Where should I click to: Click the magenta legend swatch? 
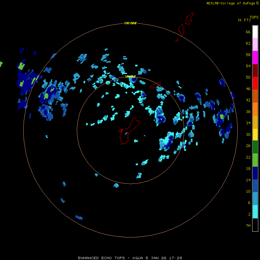click(255, 57)
